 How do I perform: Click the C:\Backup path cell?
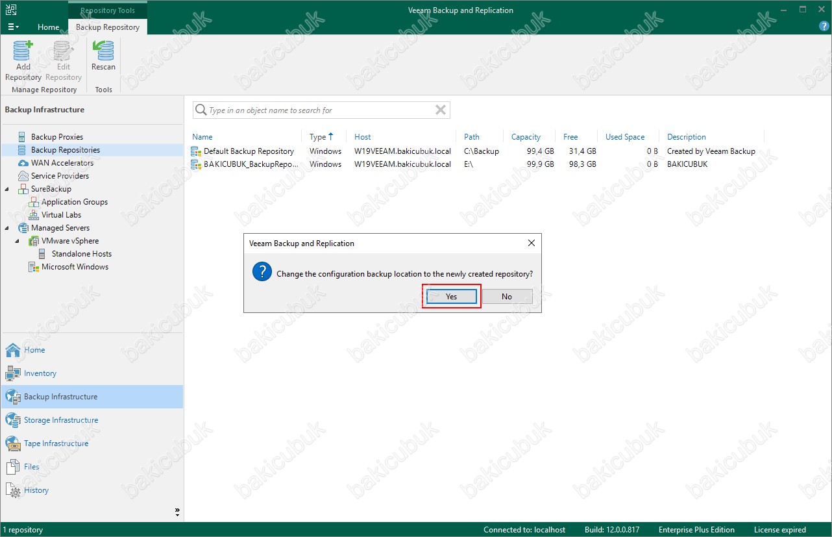click(x=482, y=151)
